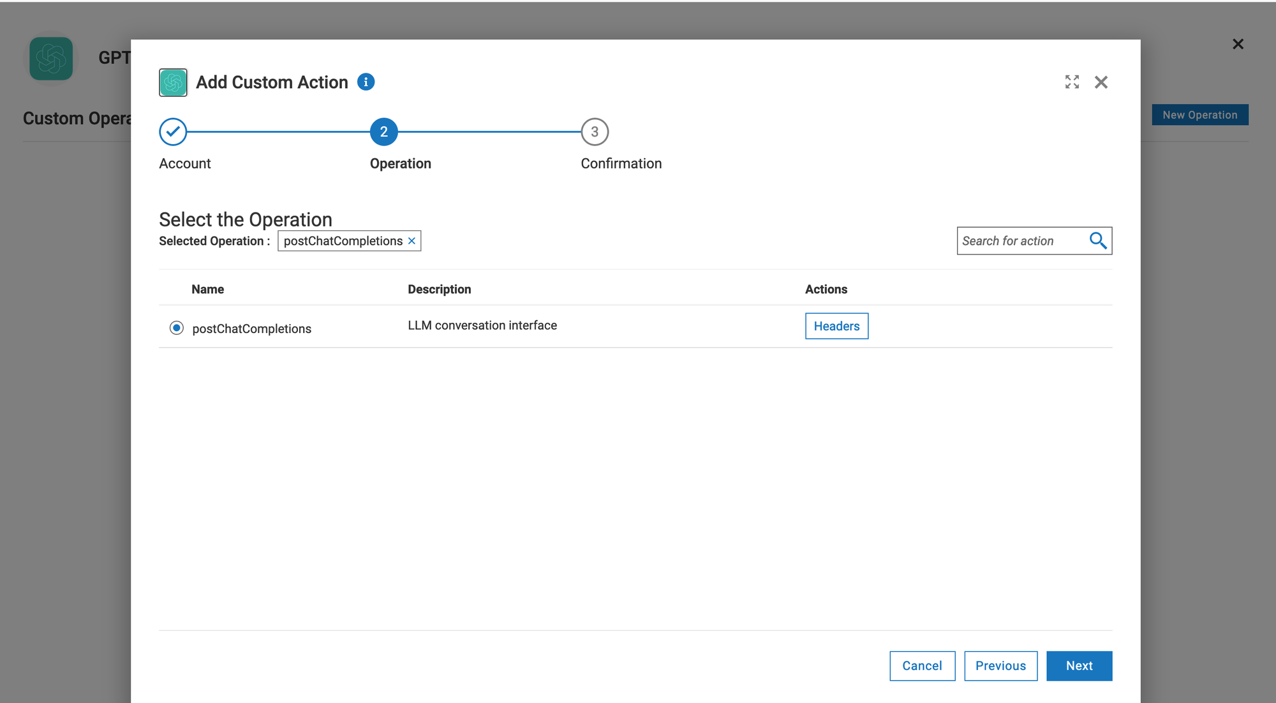Viewport: 1276px width, 703px height.
Task: Close the Add Custom Action dialog
Action: 1101,82
